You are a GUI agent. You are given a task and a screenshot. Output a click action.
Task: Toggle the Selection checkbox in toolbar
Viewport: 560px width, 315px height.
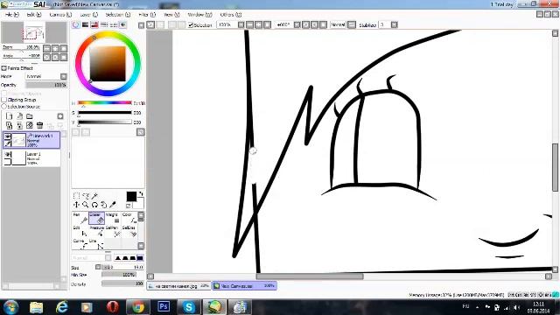(x=191, y=25)
